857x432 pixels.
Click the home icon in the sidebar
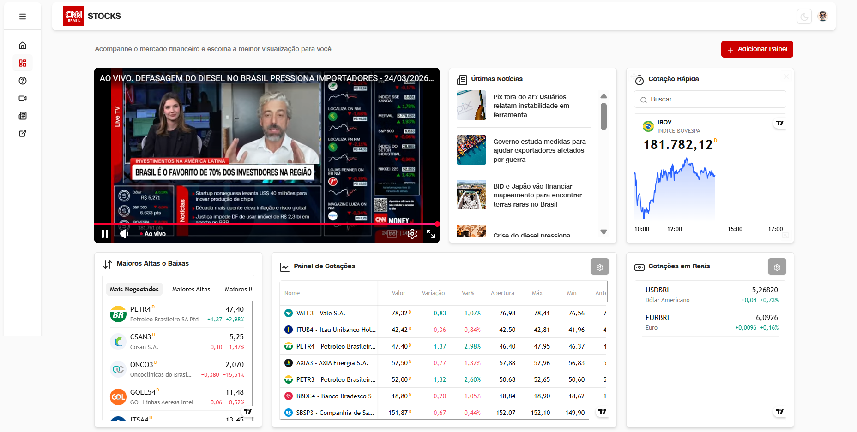click(x=23, y=46)
